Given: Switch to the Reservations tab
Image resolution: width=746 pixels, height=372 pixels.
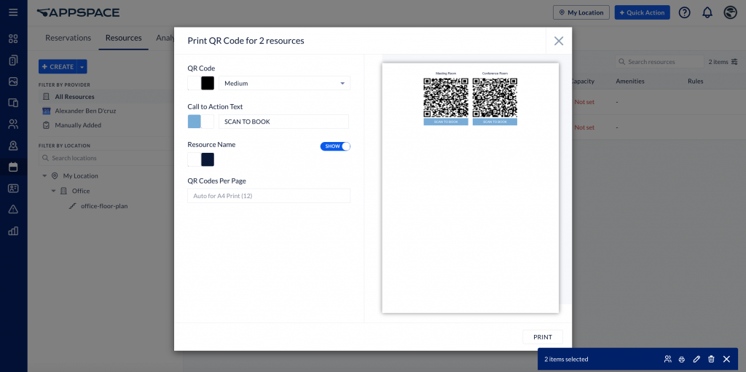Looking at the screenshot, I should click(68, 38).
